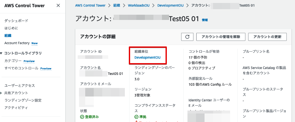
Task: Open アクティビティ in the sidebar
Action: coord(16,108)
